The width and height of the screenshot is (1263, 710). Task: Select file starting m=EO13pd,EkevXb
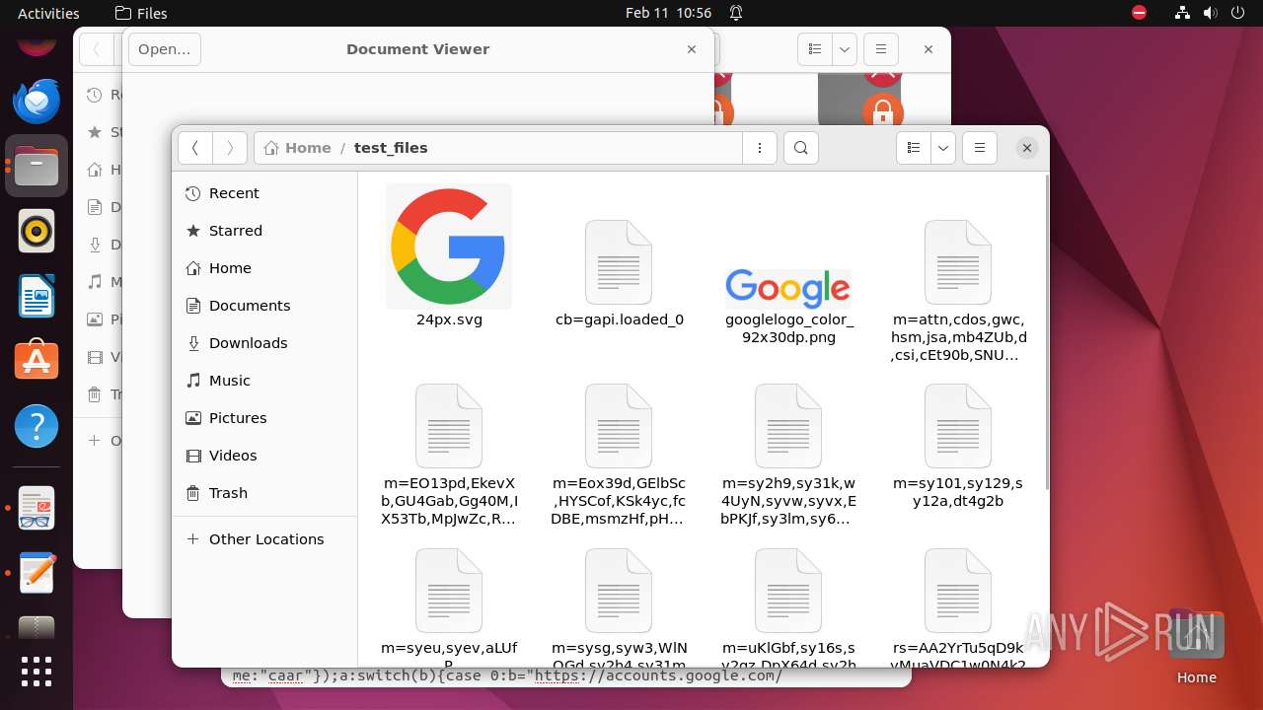click(x=449, y=454)
